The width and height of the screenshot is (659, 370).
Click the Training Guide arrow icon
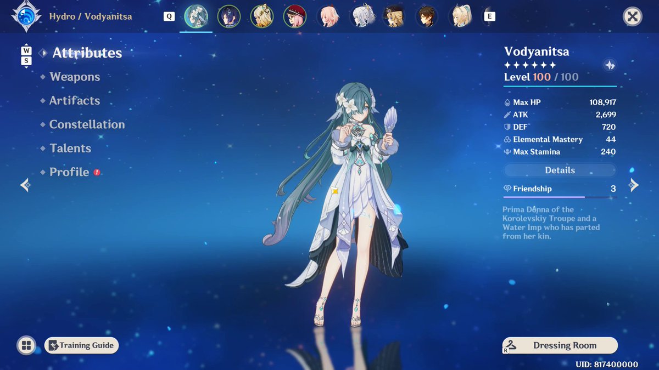pyautogui.click(x=53, y=345)
